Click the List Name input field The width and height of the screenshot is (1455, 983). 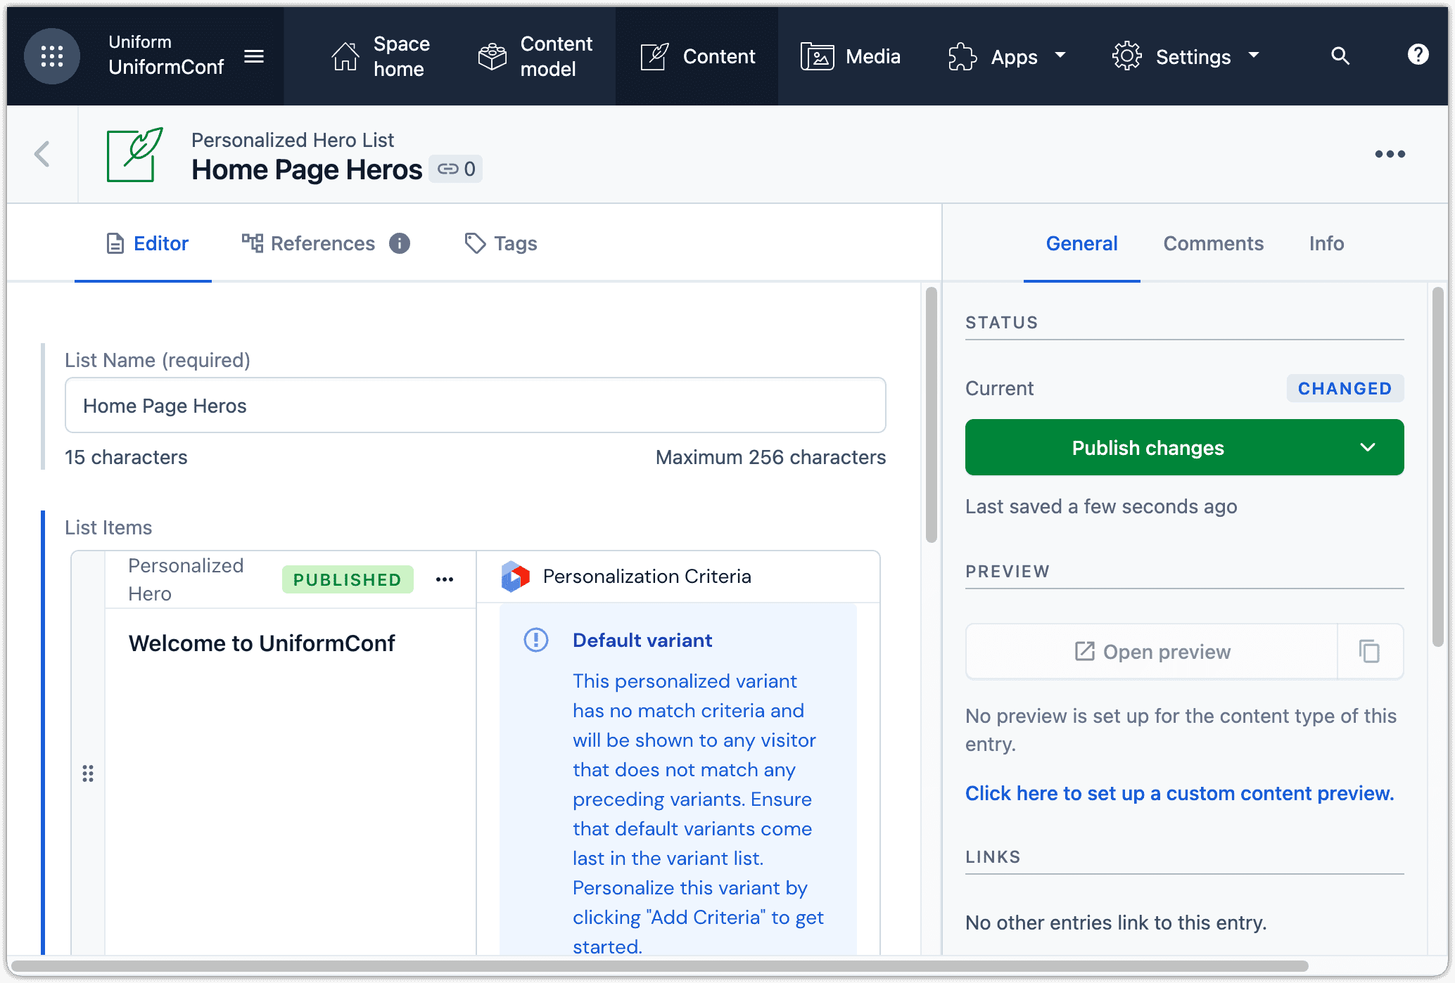[x=475, y=406]
